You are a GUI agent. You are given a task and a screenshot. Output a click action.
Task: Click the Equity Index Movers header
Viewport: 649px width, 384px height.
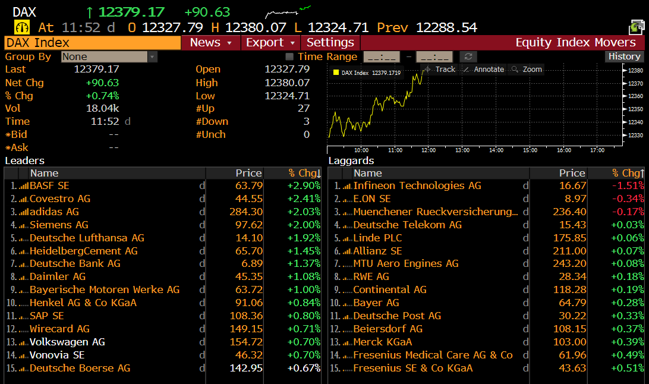pos(575,43)
